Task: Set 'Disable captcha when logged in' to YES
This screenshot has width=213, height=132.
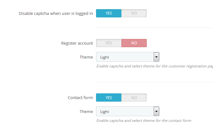Action: pyautogui.click(x=109, y=13)
